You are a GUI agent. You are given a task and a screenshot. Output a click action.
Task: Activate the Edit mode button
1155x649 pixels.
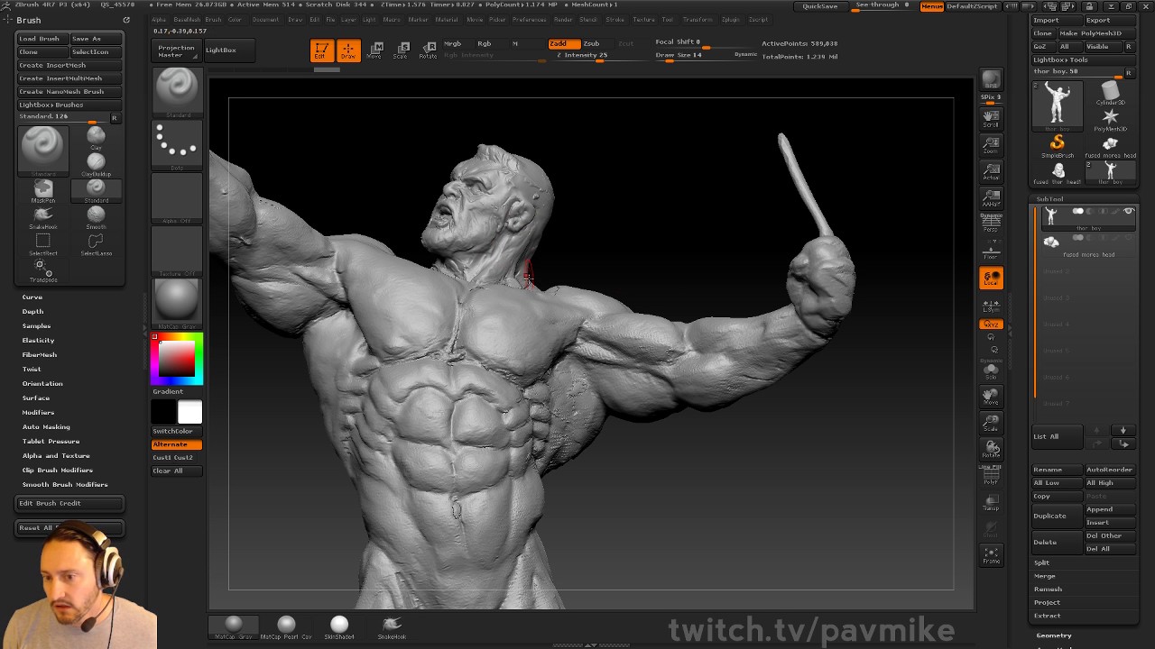(x=320, y=50)
